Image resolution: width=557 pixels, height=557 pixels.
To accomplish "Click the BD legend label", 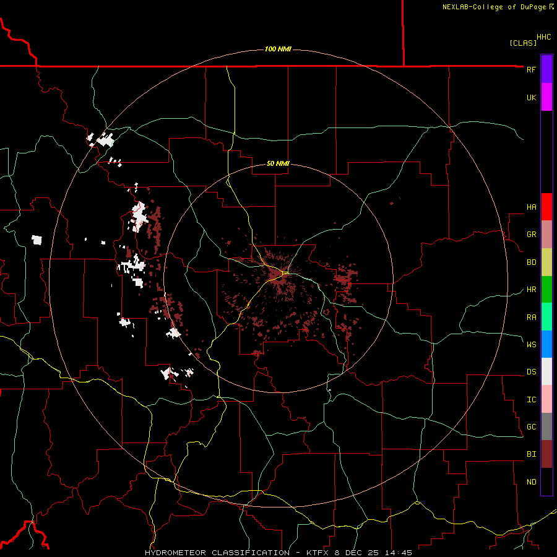I will tap(531, 262).
